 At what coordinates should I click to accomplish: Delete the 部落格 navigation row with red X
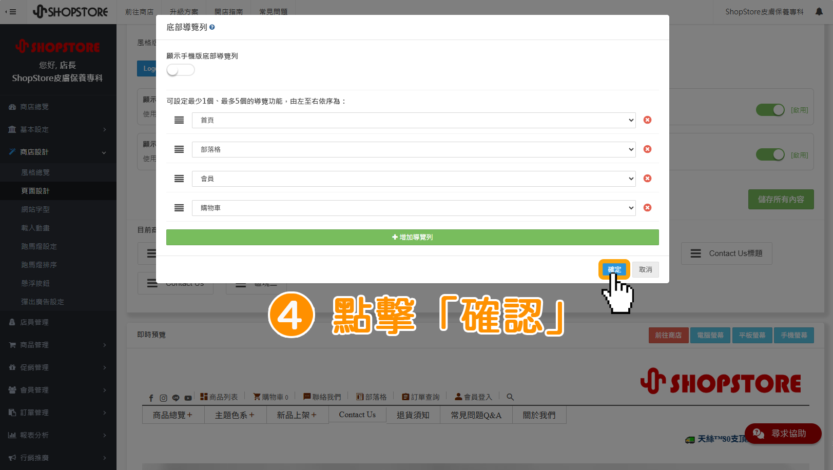[x=648, y=149]
